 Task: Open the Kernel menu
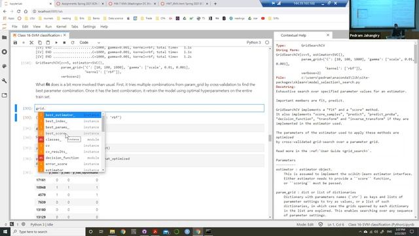coord(61,26)
